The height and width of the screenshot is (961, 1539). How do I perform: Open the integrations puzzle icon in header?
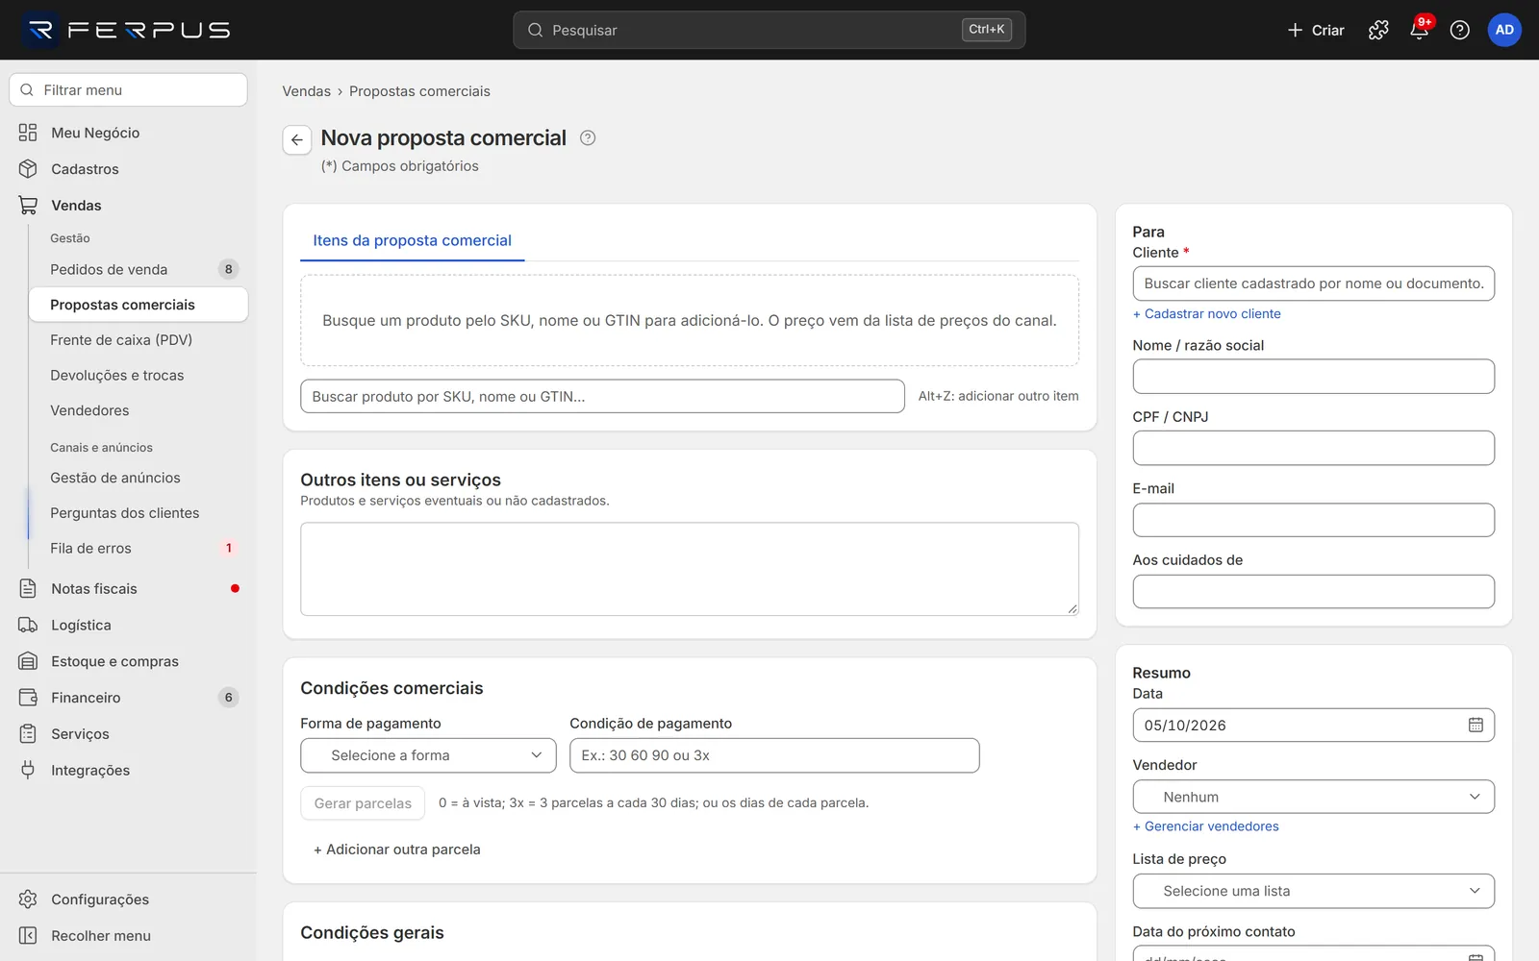[1378, 30]
